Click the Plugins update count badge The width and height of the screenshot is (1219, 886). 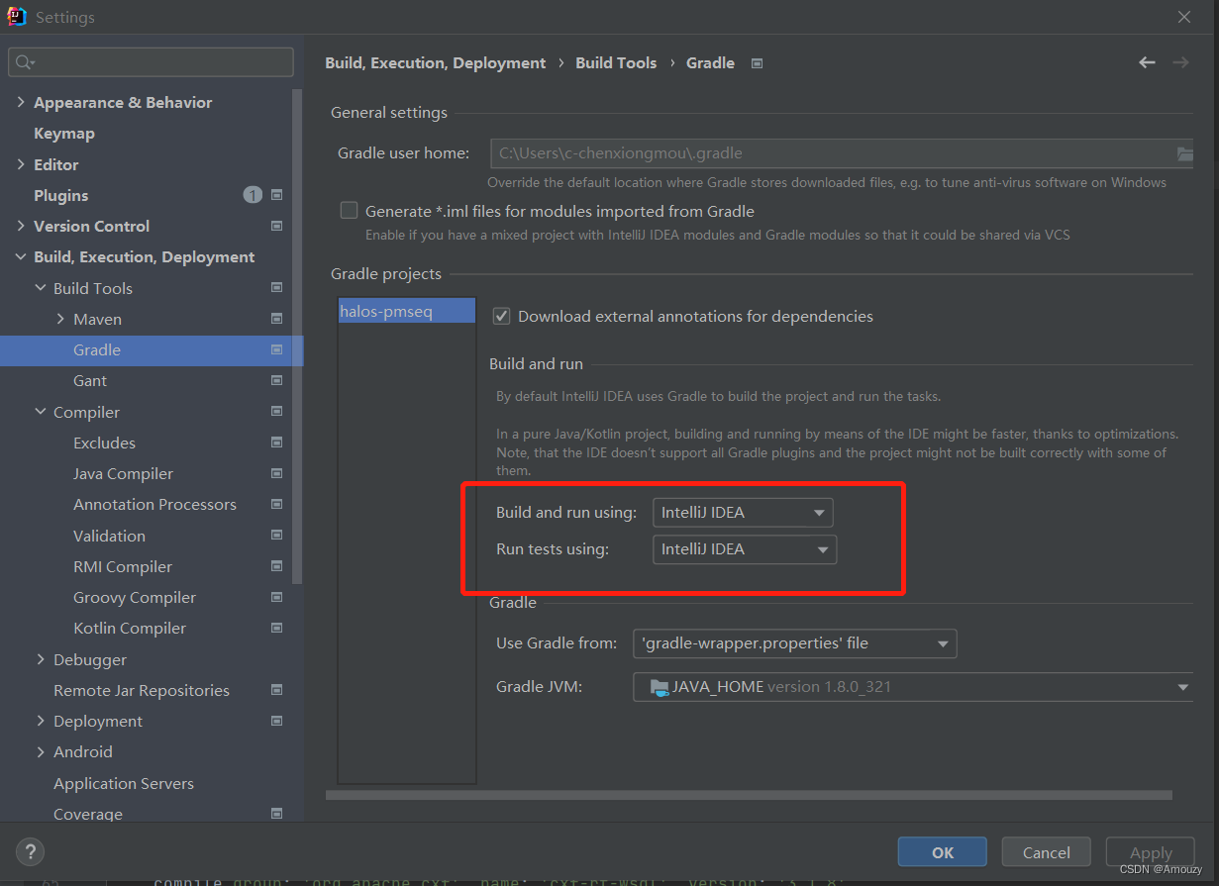click(x=253, y=195)
